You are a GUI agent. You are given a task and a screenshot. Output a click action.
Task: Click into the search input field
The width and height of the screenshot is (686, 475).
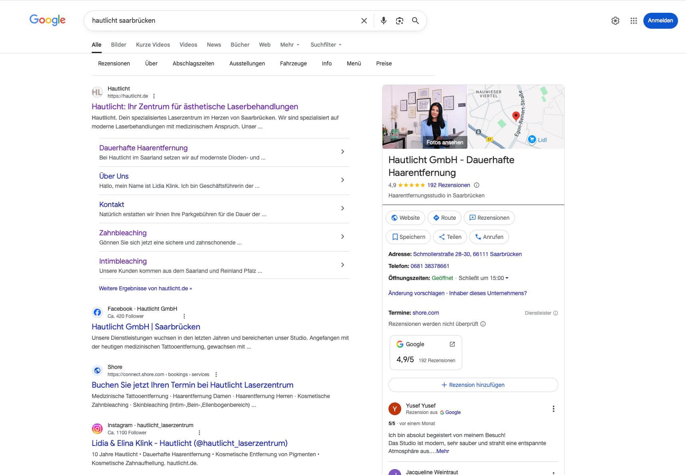(223, 21)
